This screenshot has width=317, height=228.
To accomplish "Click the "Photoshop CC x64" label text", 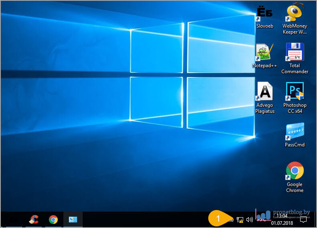I will [295, 108].
